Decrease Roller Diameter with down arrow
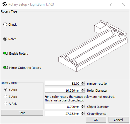Viewport: 130px width, 124px height. pyautogui.click(x=83, y=91)
